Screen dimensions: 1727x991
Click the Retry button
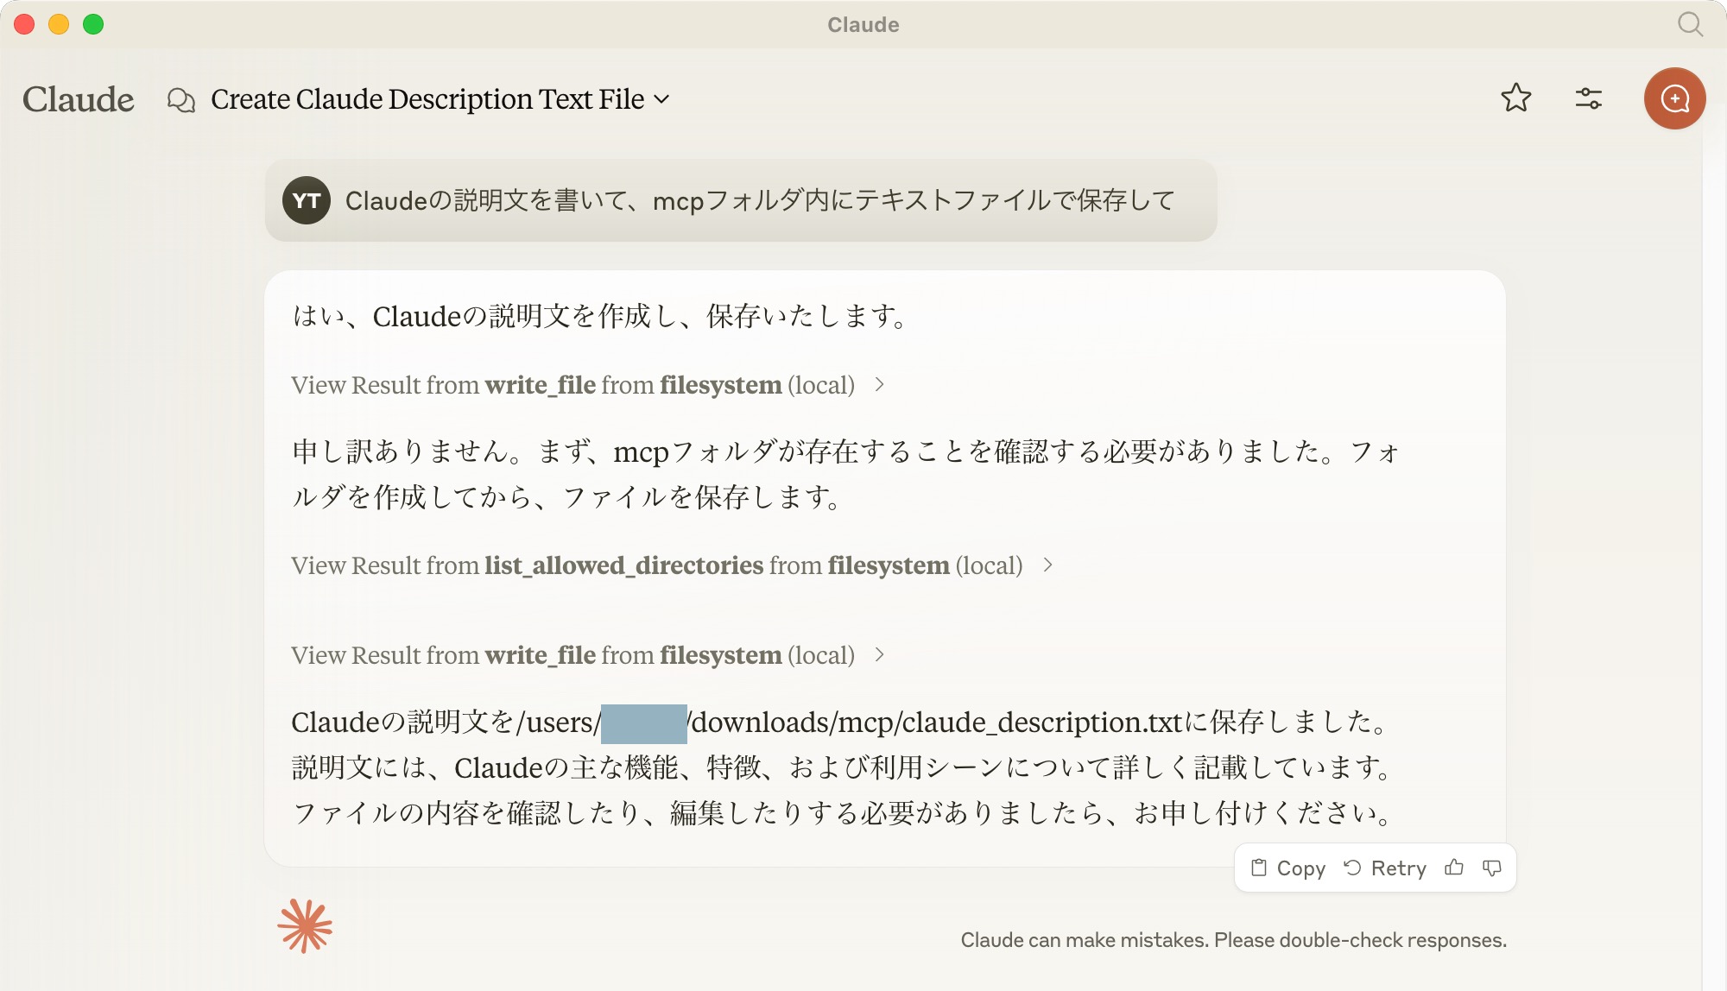1386,868
